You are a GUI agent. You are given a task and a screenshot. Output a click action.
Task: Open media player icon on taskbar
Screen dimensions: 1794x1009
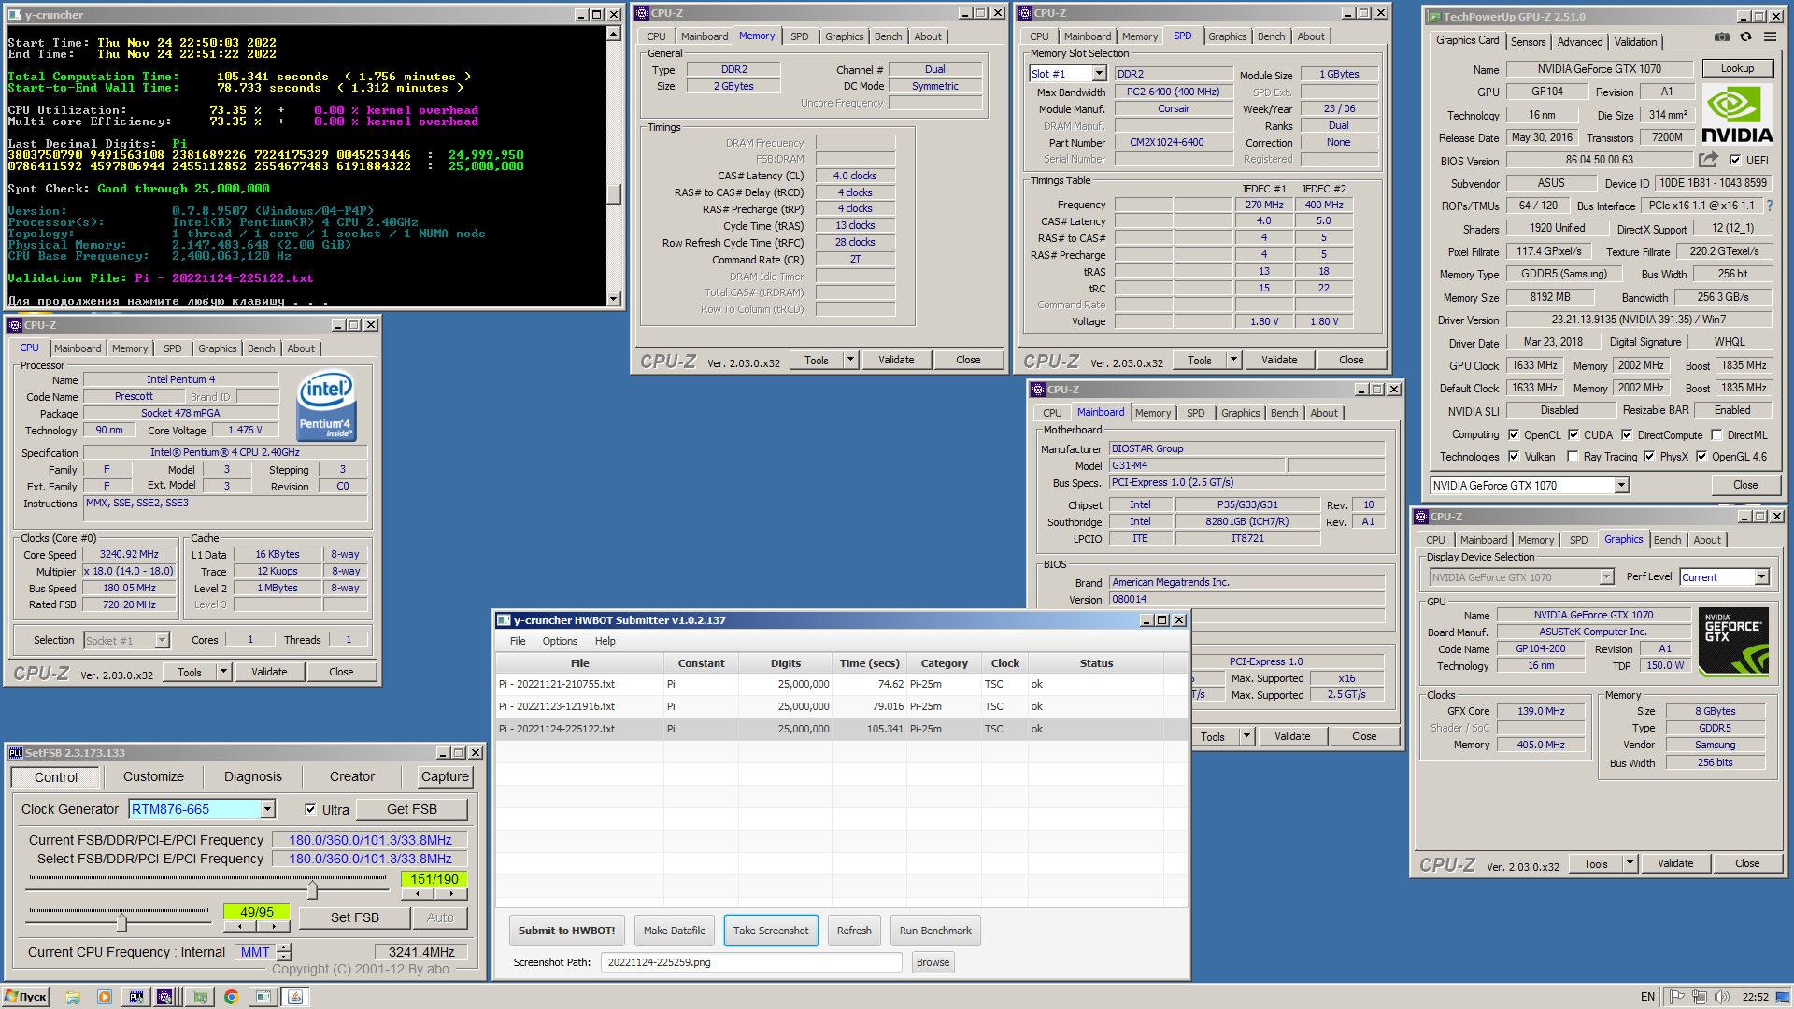click(x=105, y=997)
